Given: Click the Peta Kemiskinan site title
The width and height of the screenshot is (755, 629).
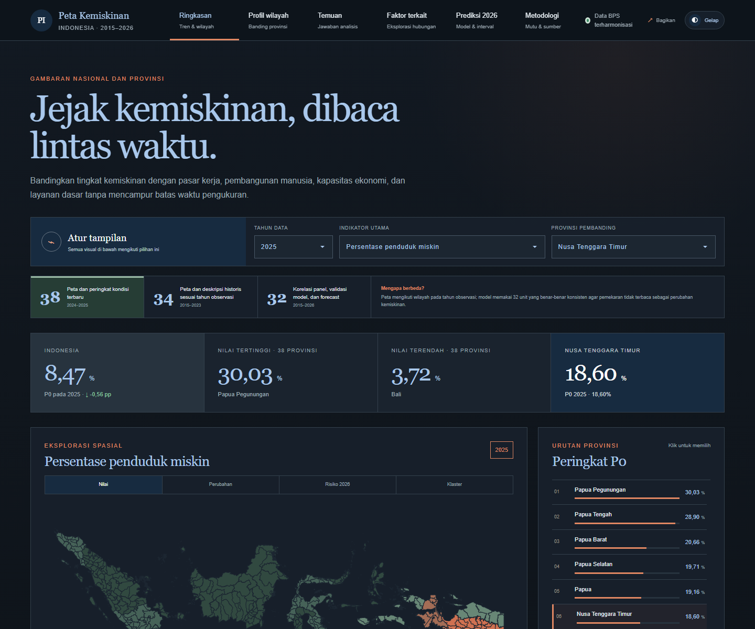Looking at the screenshot, I should [94, 16].
